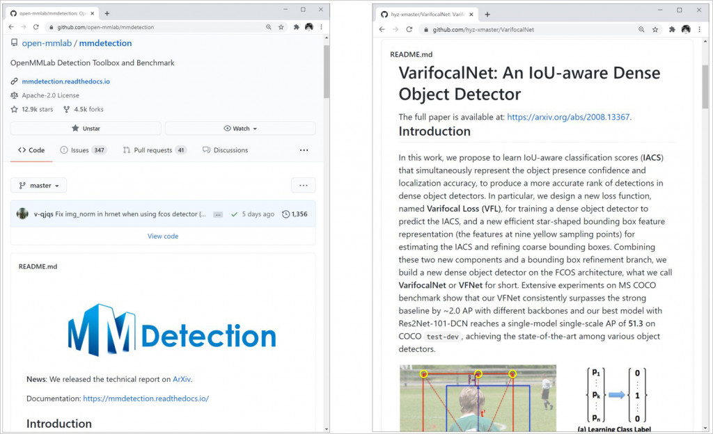Click forward arrow in VarifocalNet browser window
This screenshot has width=713, height=434.
(x=395, y=29)
